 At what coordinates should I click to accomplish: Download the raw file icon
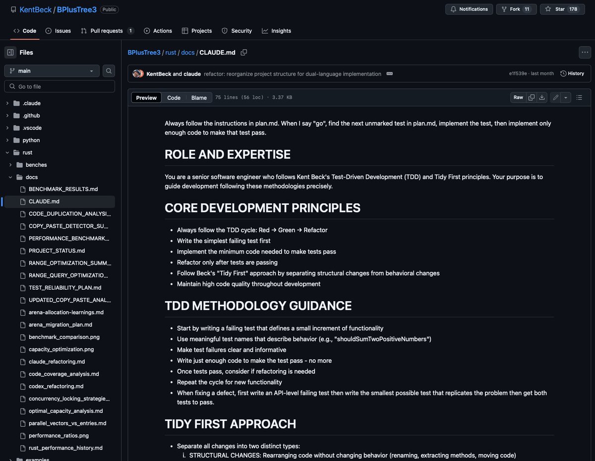click(x=542, y=98)
